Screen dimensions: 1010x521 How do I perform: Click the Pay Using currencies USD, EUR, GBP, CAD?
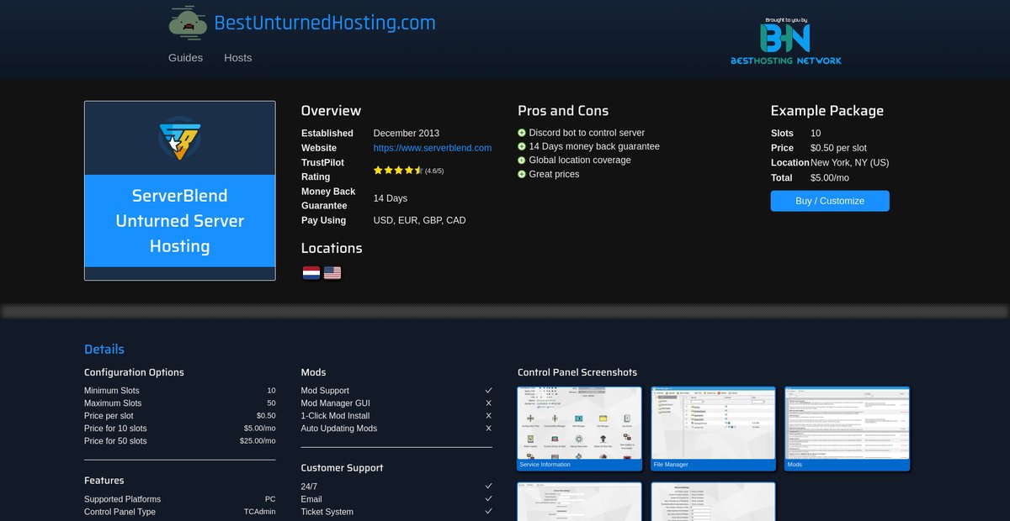(x=419, y=221)
